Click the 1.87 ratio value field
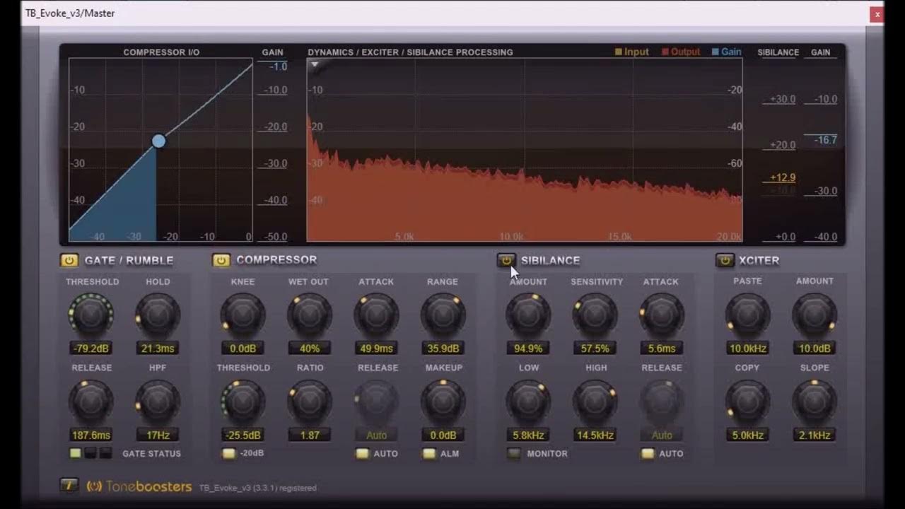This screenshot has height=509, width=905. click(309, 435)
